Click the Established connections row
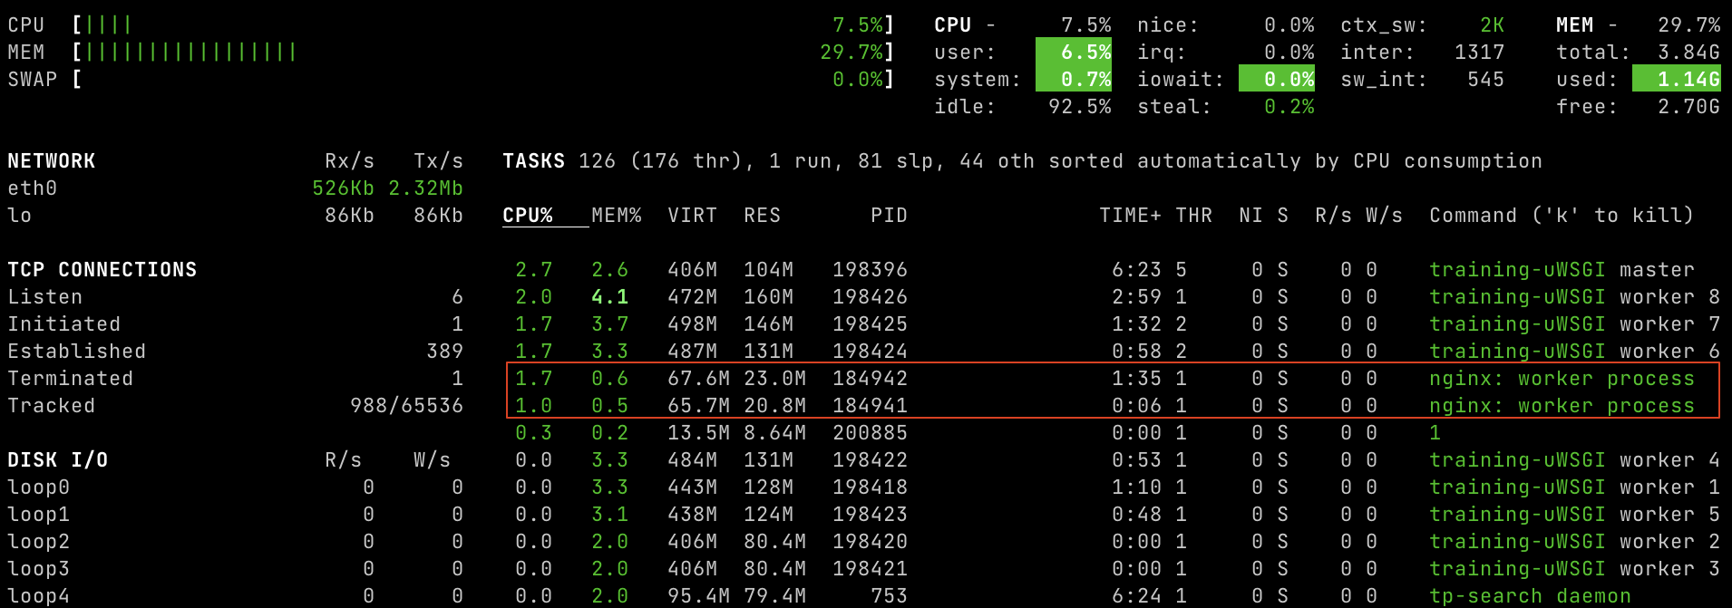This screenshot has height=608, width=1732. pyautogui.click(x=77, y=352)
